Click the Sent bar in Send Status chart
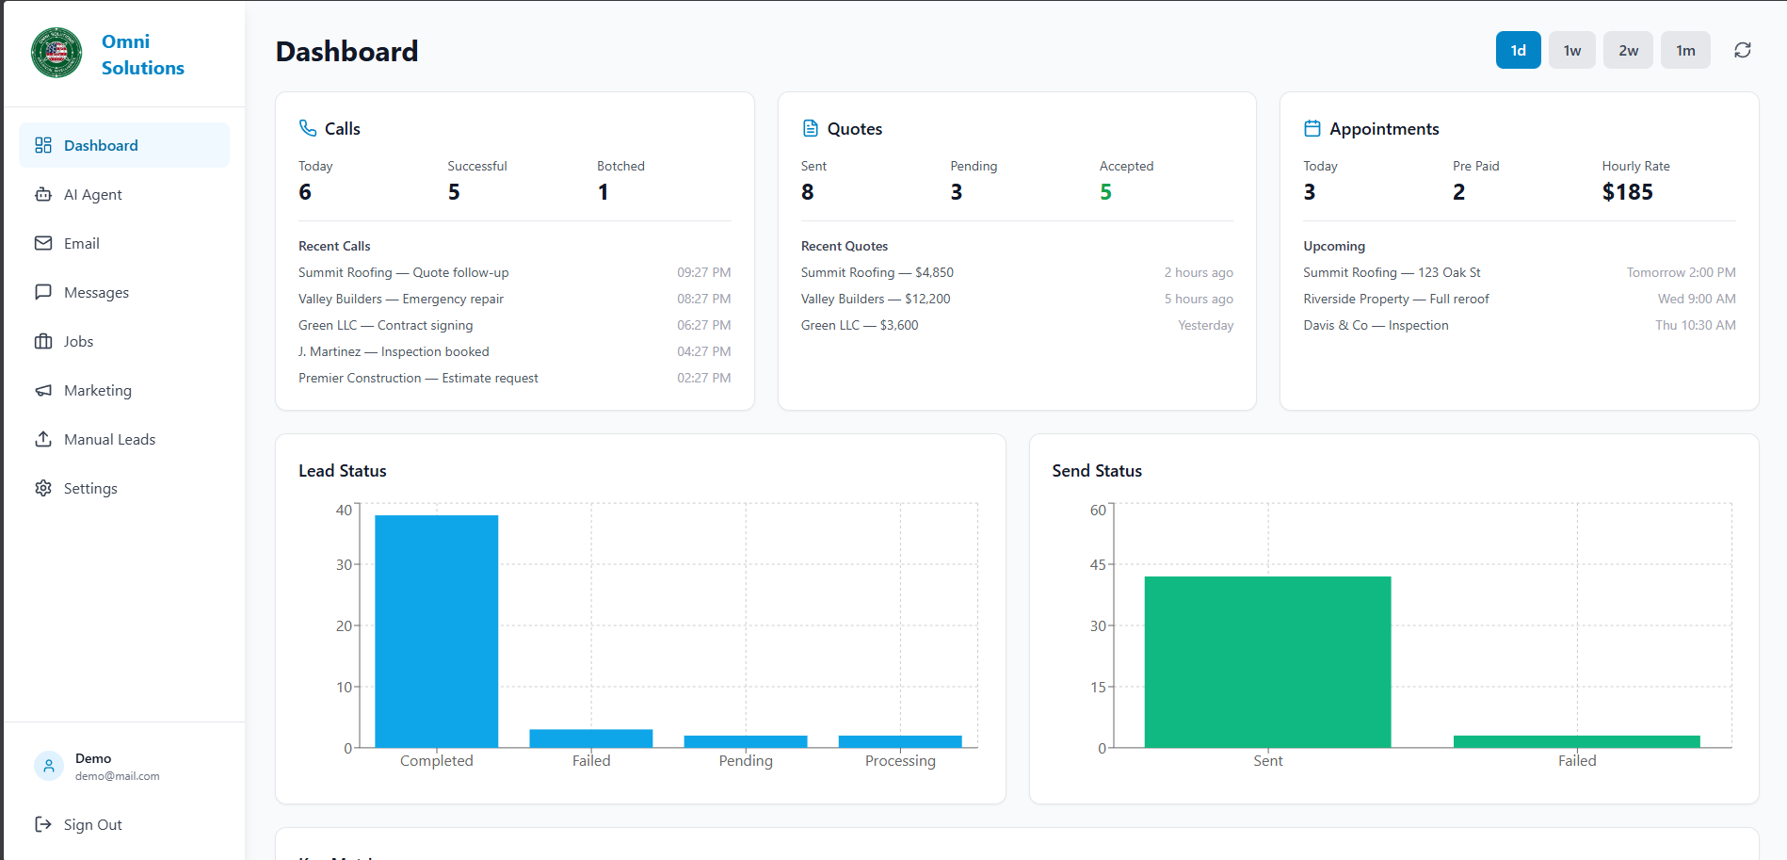1787x860 pixels. (x=1267, y=659)
